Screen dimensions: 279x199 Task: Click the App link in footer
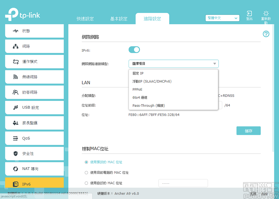pyautogui.click(x=265, y=194)
